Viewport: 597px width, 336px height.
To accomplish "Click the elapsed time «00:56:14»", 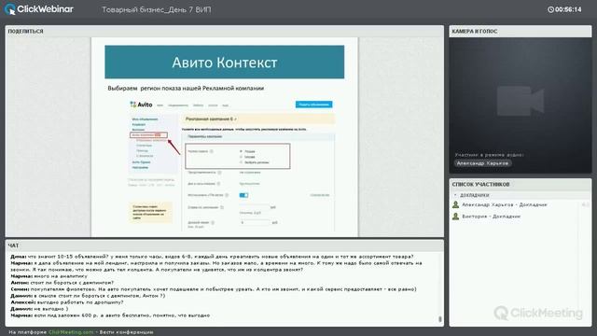I will click(x=568, y=9).
